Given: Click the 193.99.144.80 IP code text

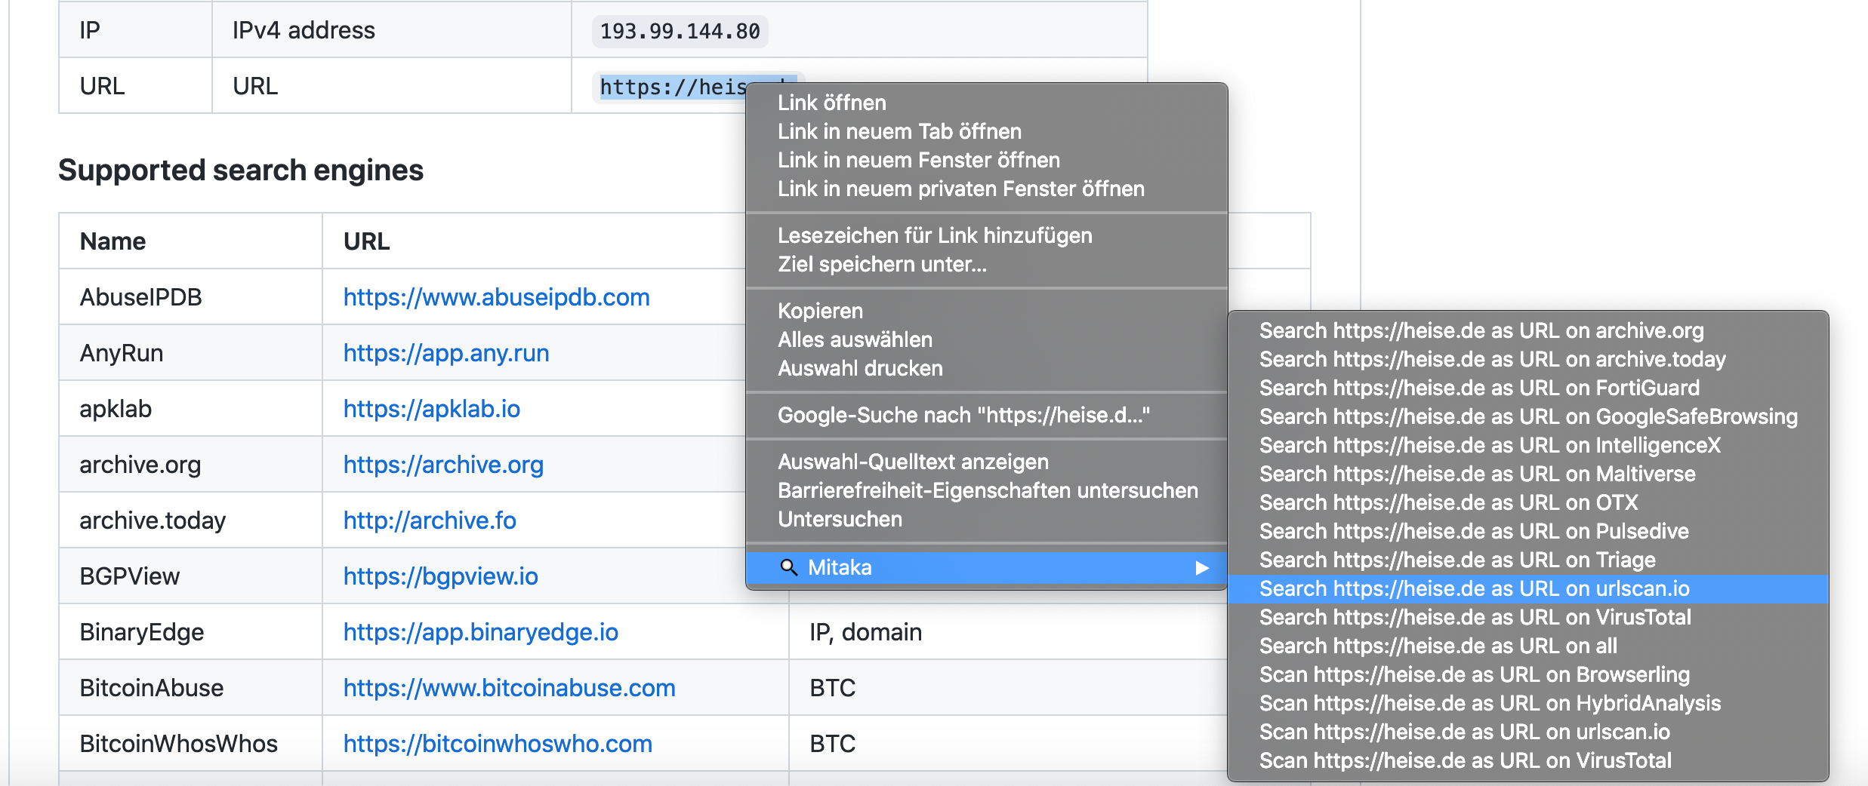Looking at the screenshot, I should (x=680, y=32).
